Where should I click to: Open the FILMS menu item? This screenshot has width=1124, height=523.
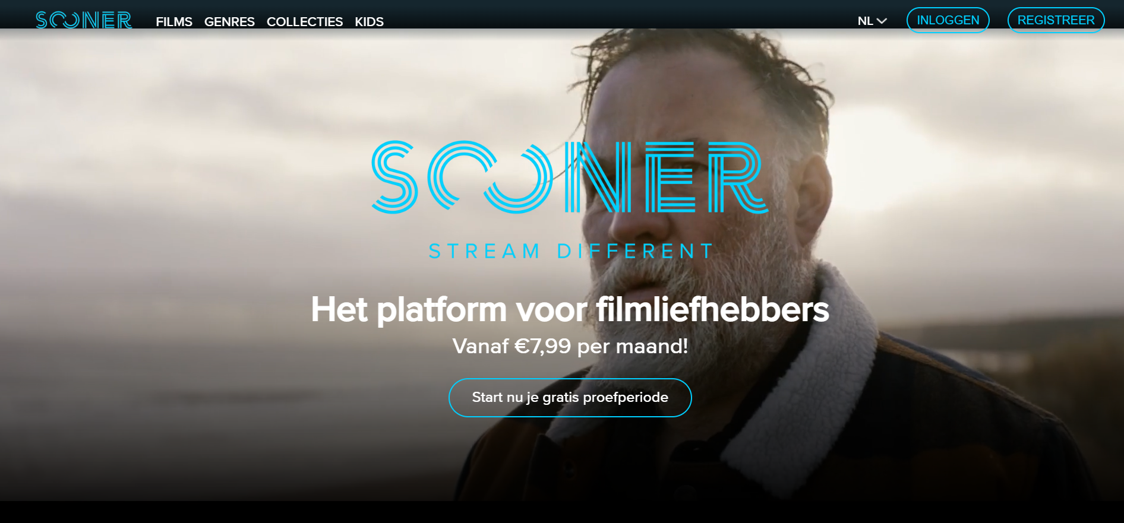174,21
